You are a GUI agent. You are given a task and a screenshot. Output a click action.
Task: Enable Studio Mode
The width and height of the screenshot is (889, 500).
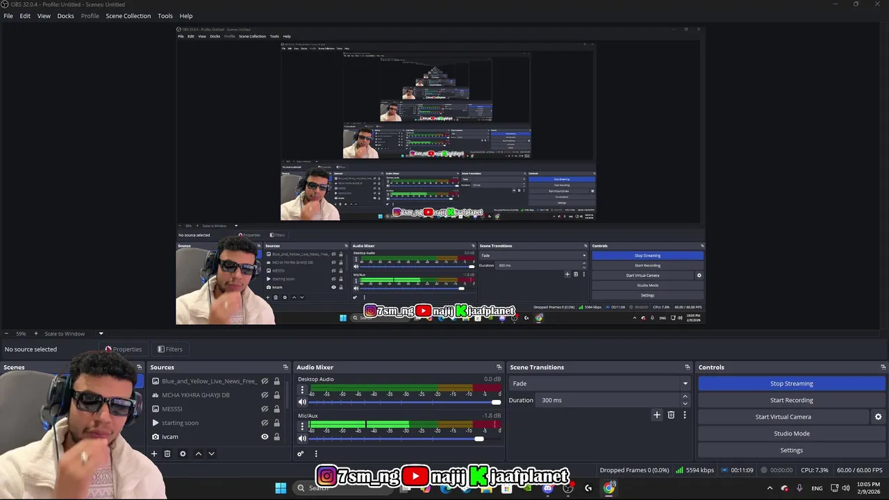click(792, 433)
